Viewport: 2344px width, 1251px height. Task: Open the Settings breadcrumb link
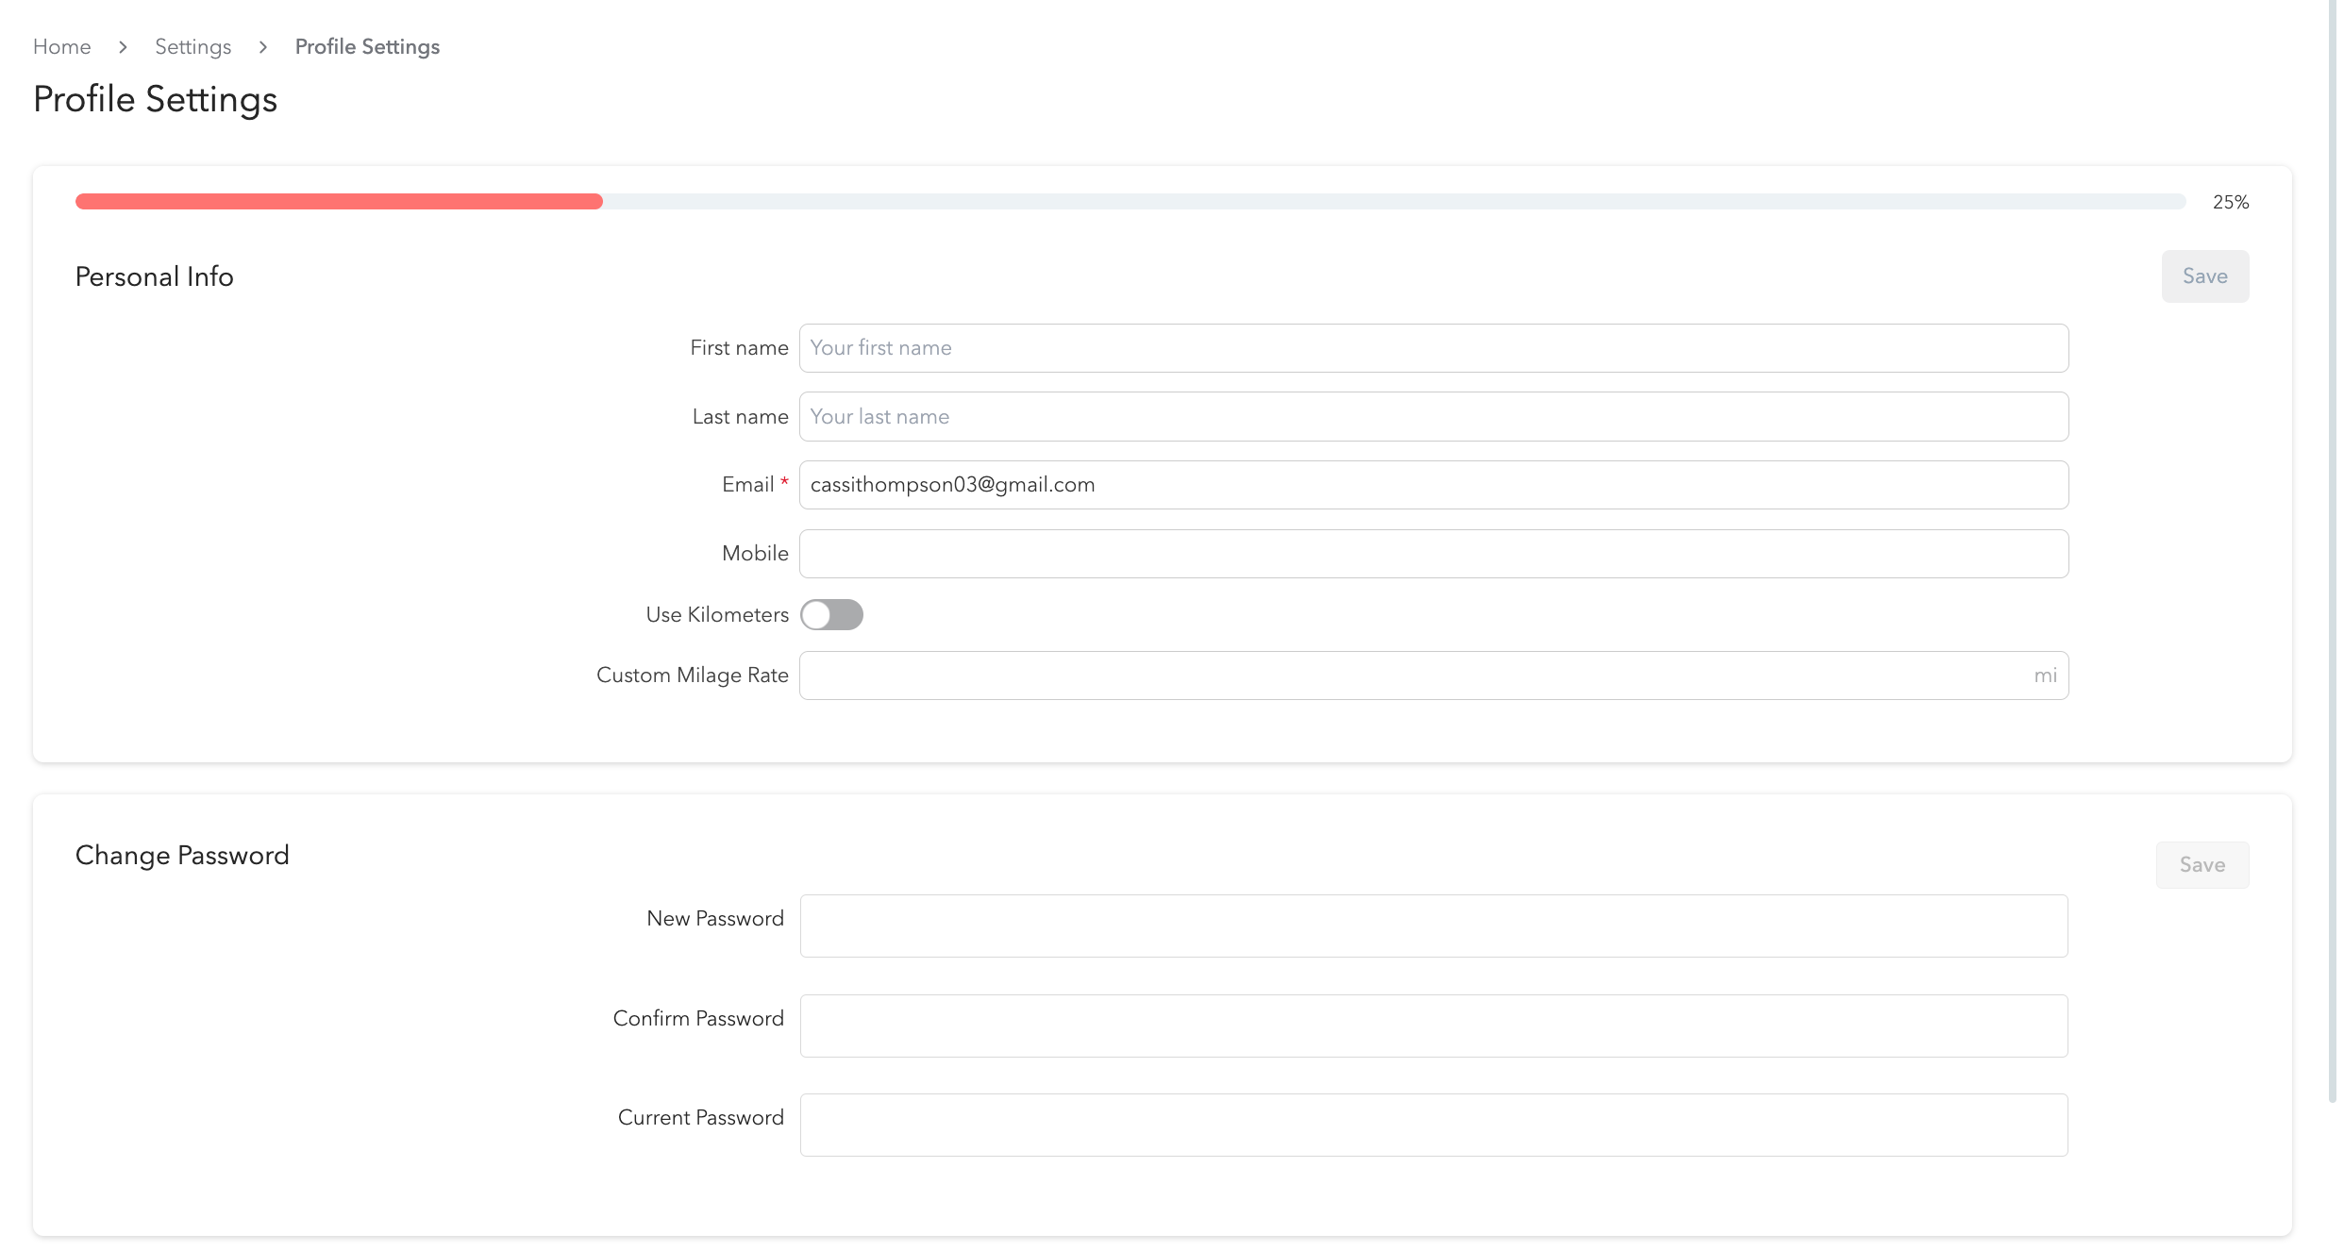(x=193, y=46)
